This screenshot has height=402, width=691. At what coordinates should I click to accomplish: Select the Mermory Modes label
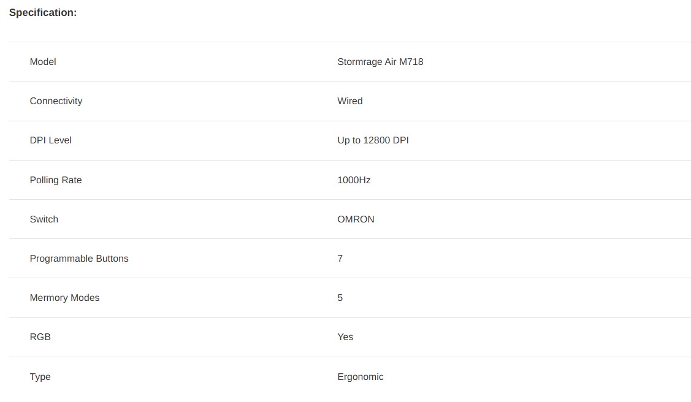(64, 298)
